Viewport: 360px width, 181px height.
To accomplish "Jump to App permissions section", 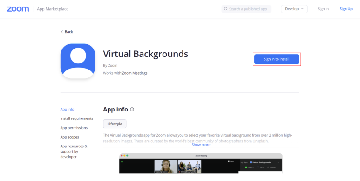I will (x=74, y=128).
